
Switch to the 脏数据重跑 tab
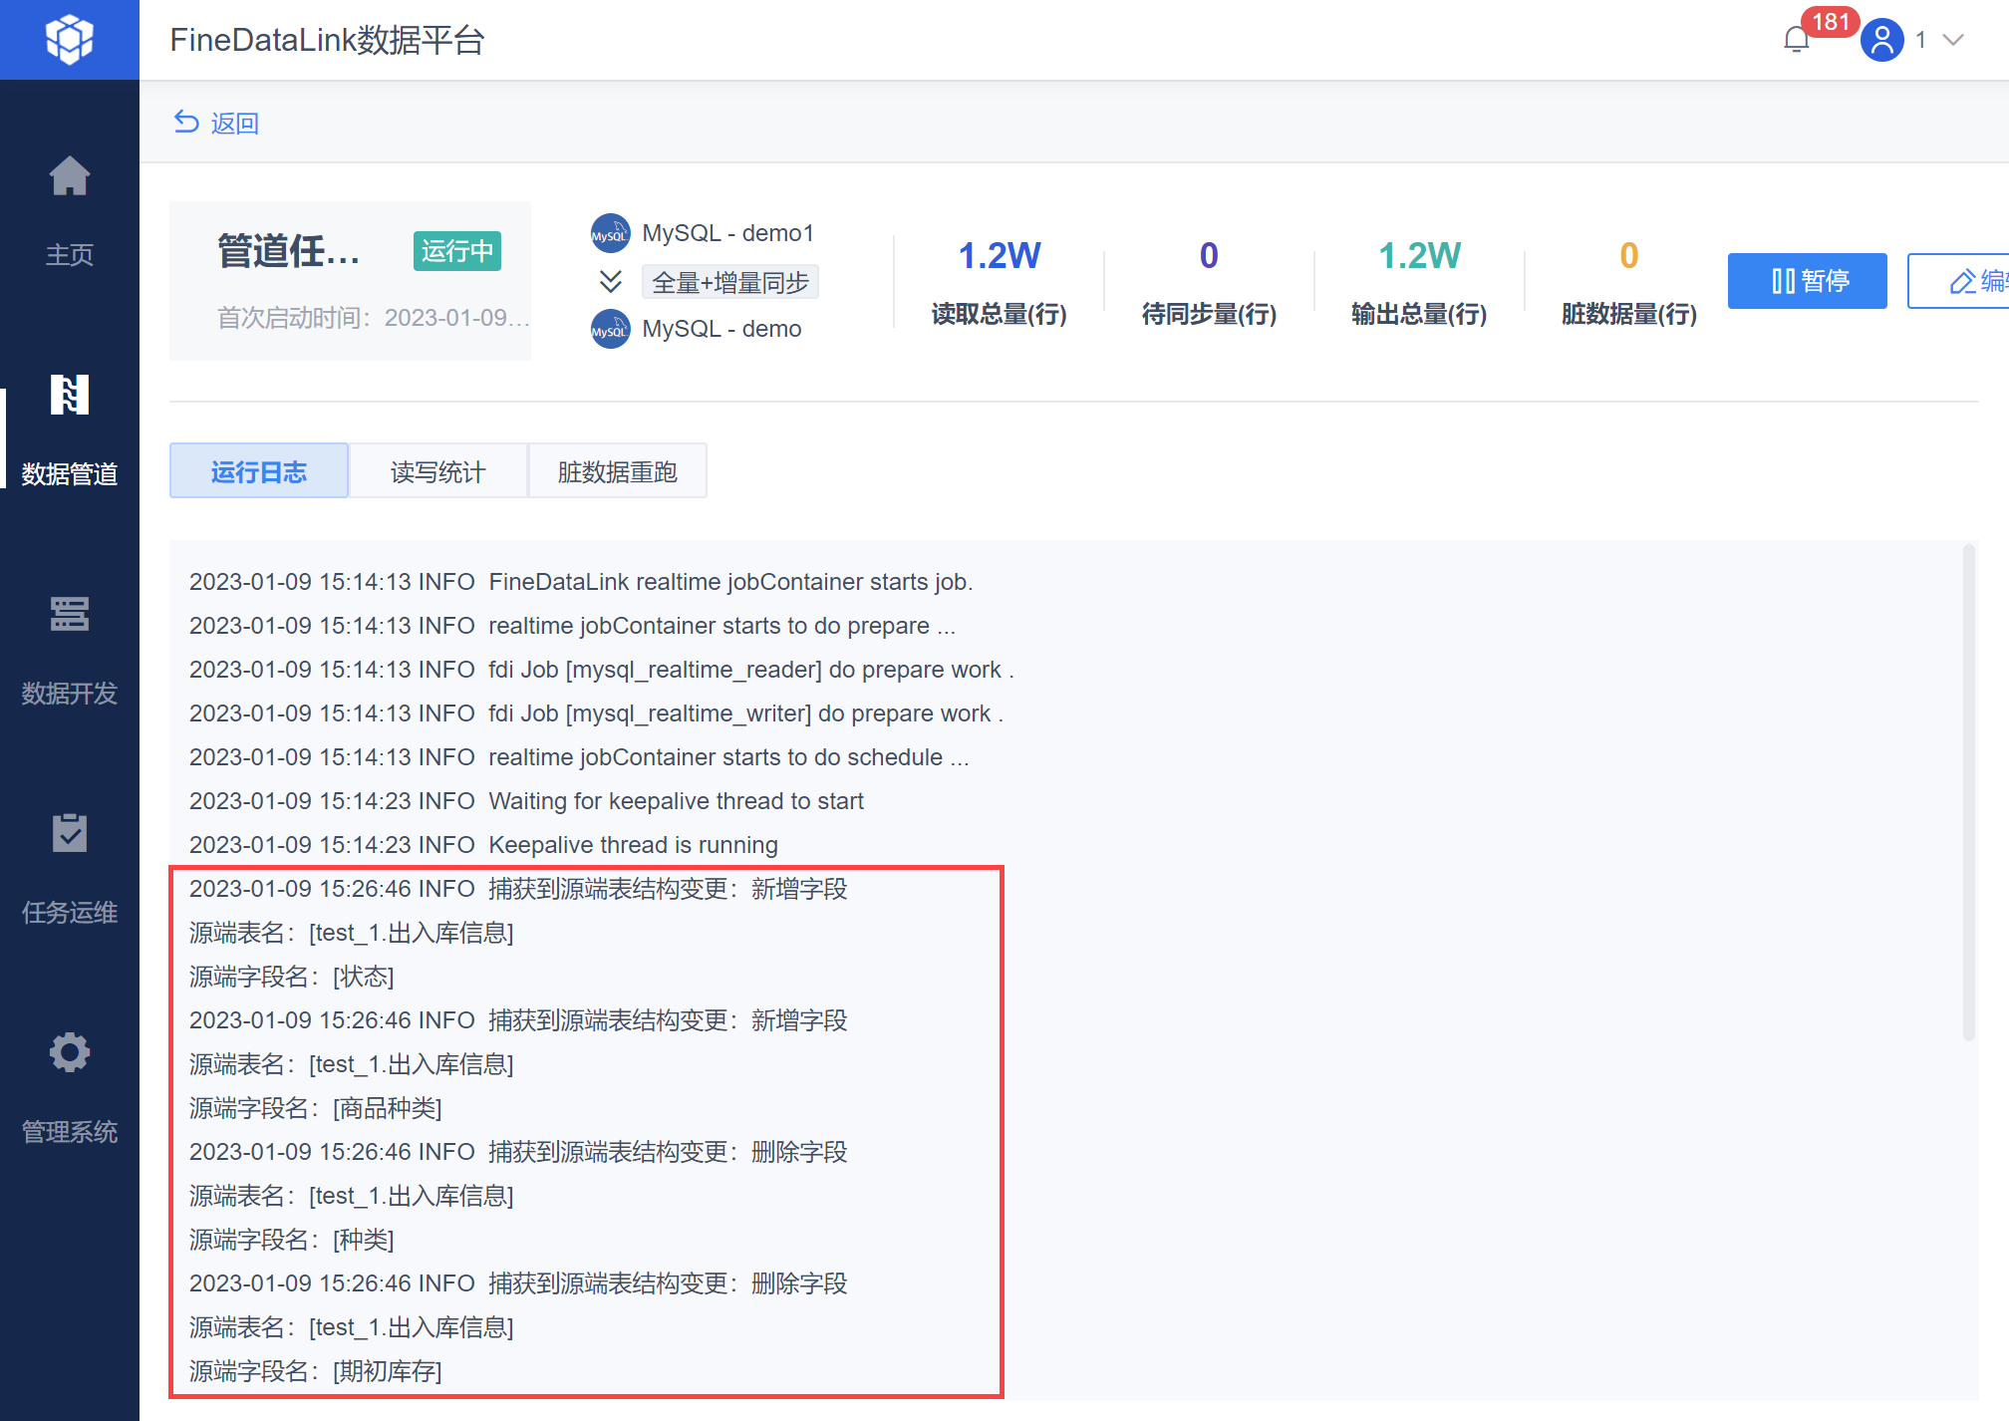[x=617, y=471]
